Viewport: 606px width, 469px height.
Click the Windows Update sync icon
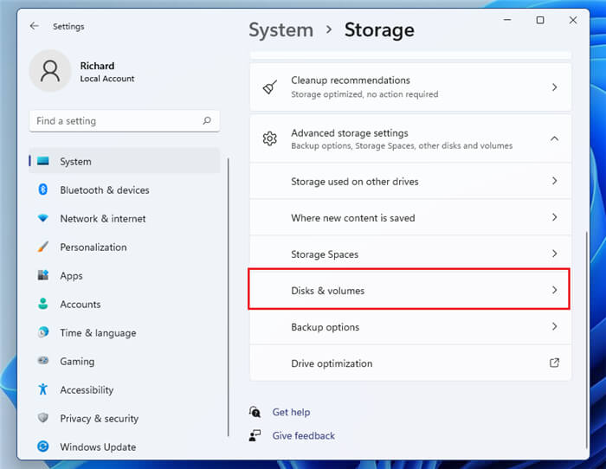click(x=43, y=447)
